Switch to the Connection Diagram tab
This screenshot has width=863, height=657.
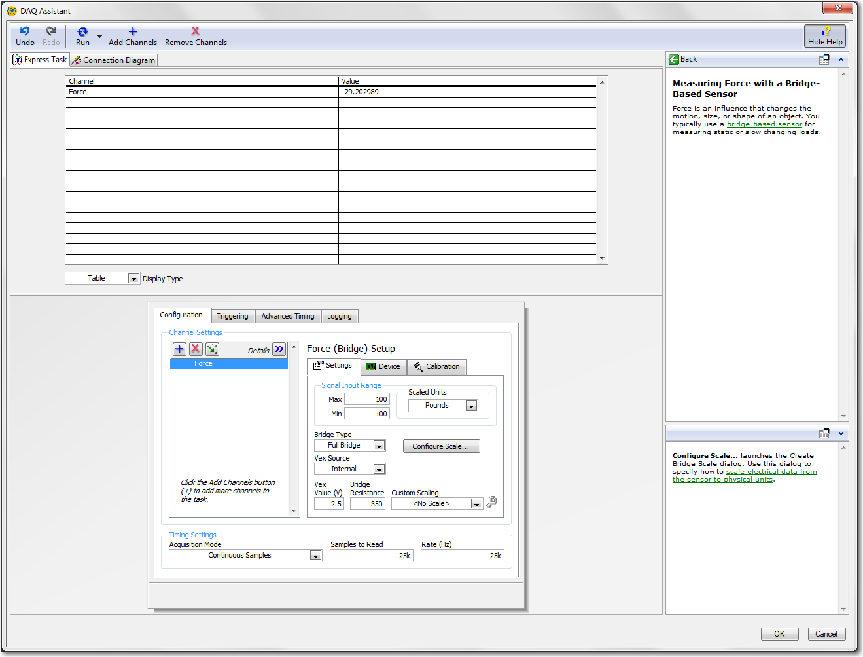[114, 60]
